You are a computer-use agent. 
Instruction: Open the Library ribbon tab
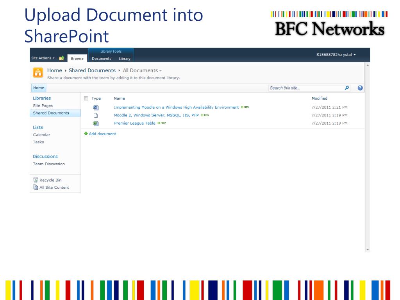[125, 59]
